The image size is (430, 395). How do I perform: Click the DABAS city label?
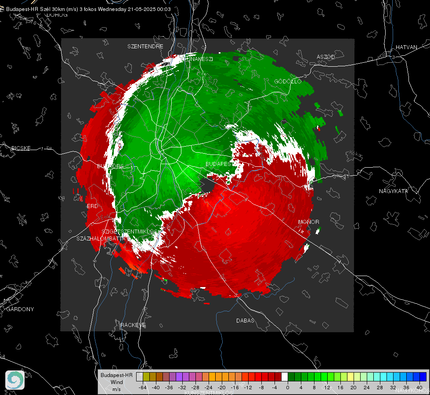click(x=245, y=320)
